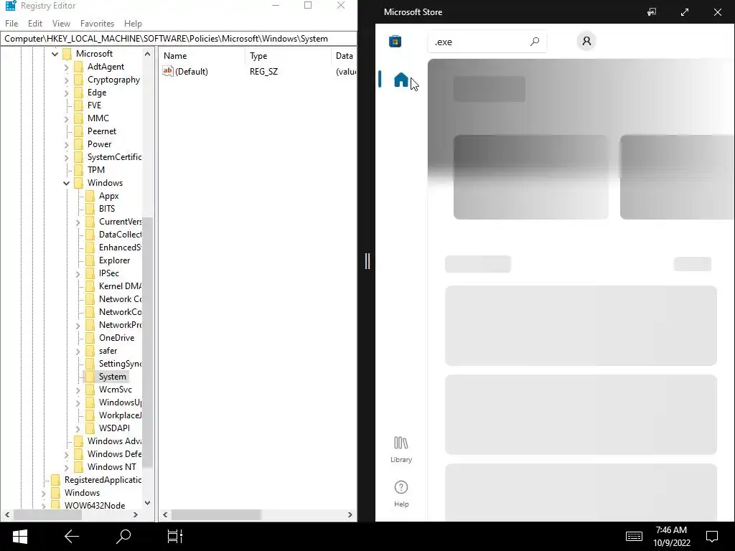
Task: Open the View menu in Registry Editor
Action: click(x=61, y=24)
